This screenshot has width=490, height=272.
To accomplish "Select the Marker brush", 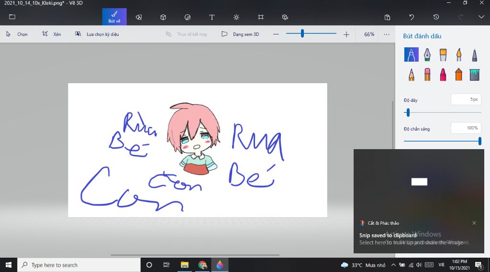I will coord(411,54).
